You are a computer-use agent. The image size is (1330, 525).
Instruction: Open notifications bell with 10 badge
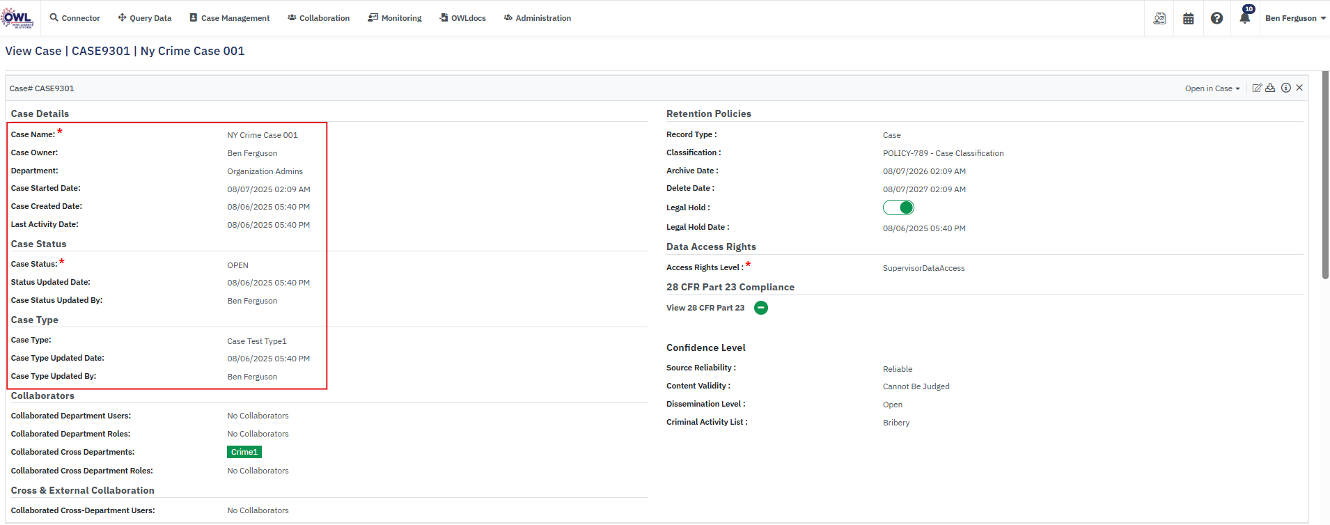[x=1245, y=17]
